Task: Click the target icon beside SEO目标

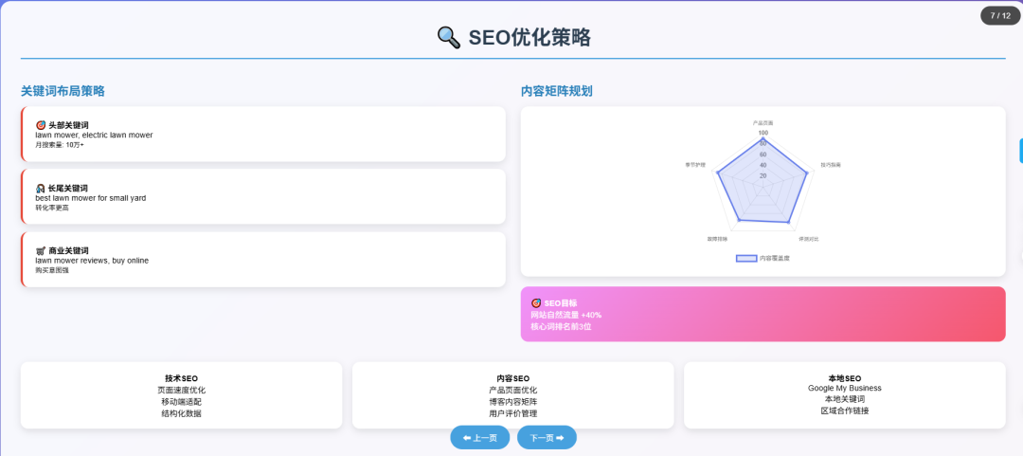Action: coord(536,303)
